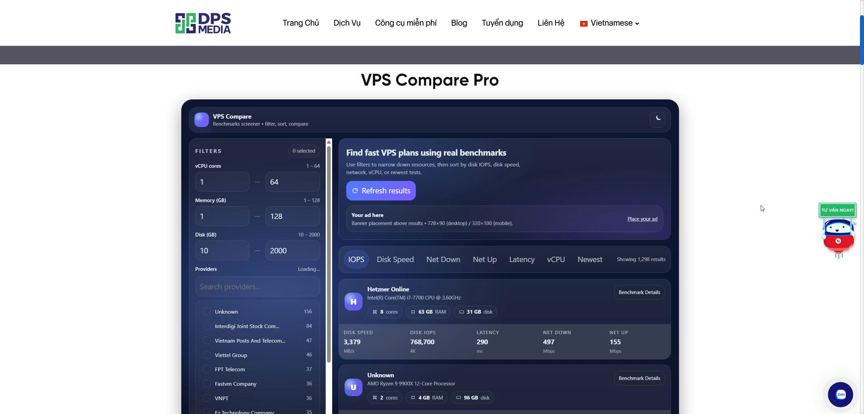Click the disk icon next to 31 GB
Screen dimensions: 864x414
pyautogui.click(x=462, y=312)
